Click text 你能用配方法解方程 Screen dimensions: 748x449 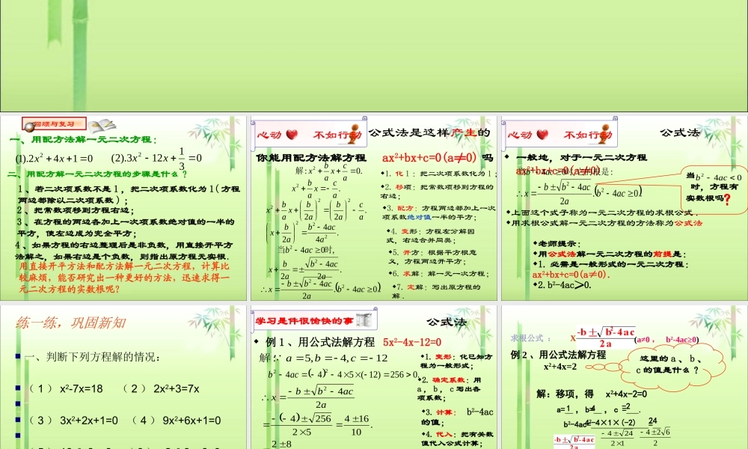(x=311, y=157)
